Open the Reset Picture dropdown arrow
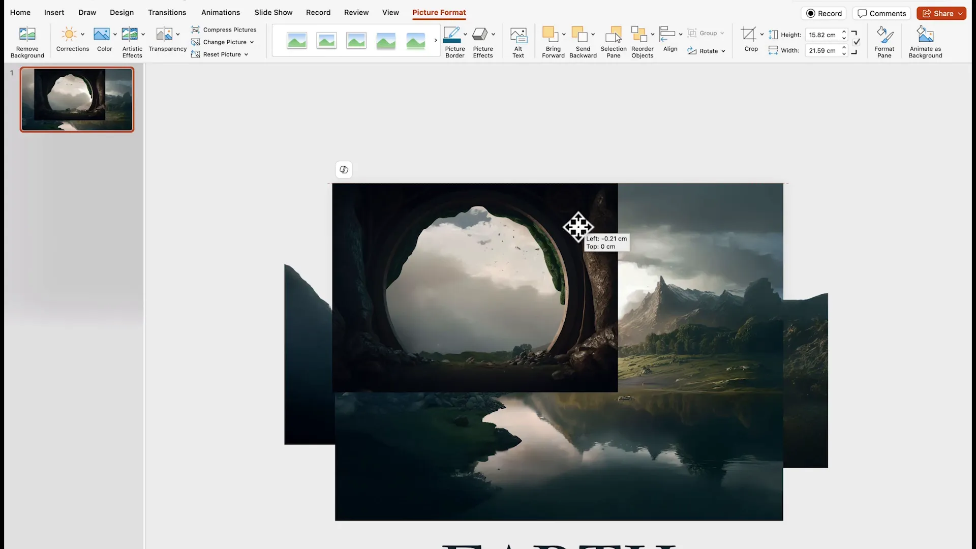 coord(246,54)
